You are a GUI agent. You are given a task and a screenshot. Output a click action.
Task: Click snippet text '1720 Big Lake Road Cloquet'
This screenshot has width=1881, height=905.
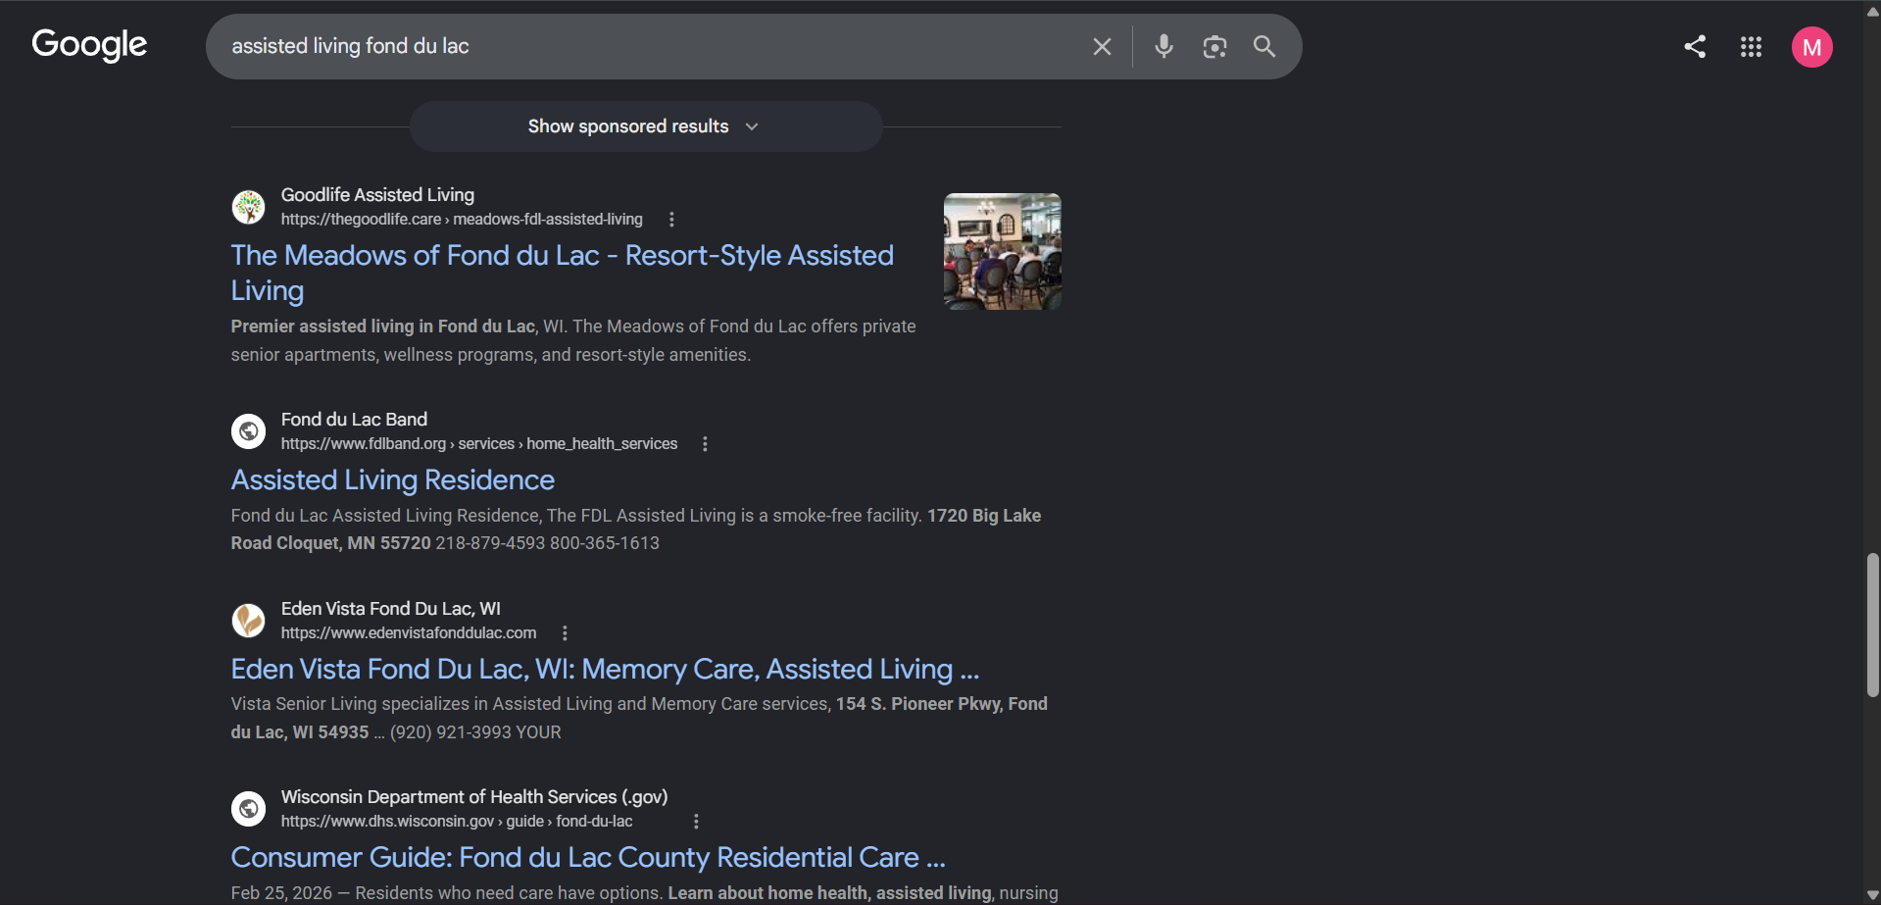636,529
